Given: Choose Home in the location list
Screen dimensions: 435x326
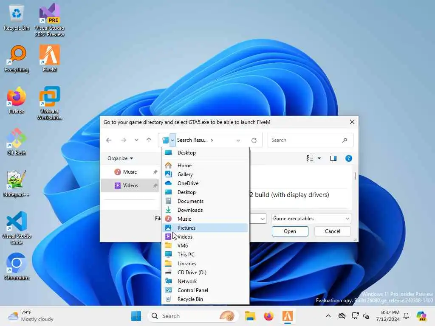Looking at the screenshot, I should pyautogui.click(x=205, y=166).
